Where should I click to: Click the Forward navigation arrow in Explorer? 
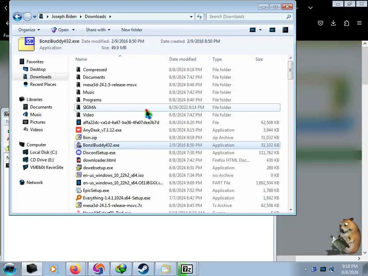coord(27,17)
